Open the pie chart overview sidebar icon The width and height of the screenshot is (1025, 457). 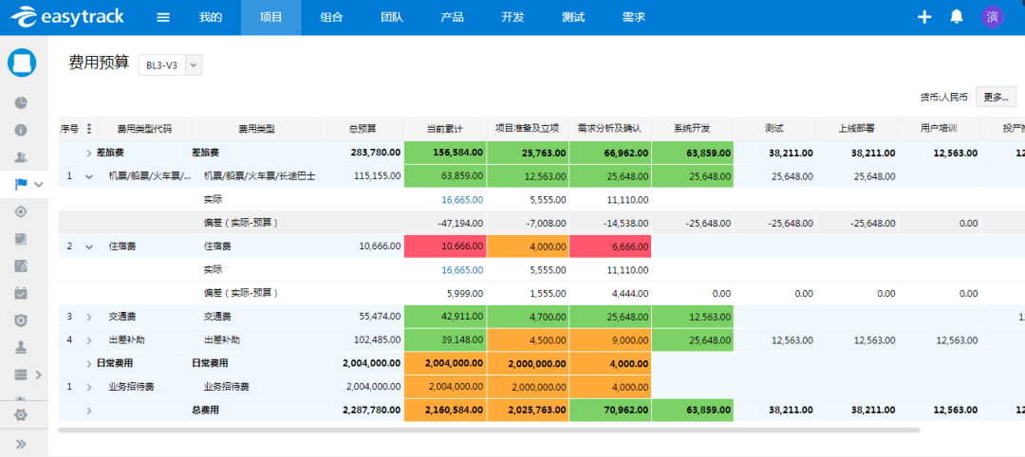click(x=21, y=102)
